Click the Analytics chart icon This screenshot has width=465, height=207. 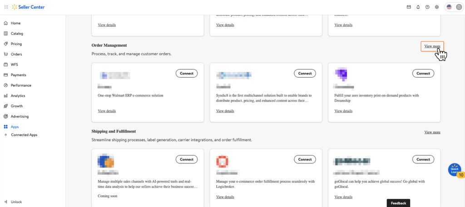click(x=5, y=96)
